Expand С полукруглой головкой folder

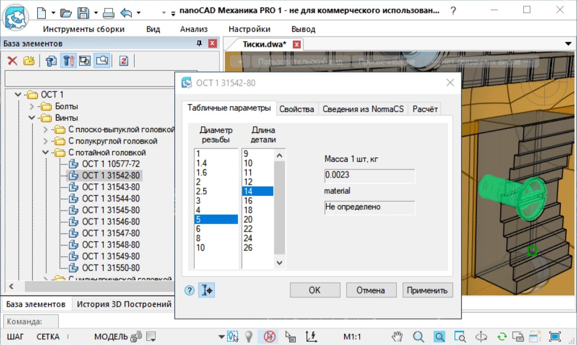(x=45, y=141)
